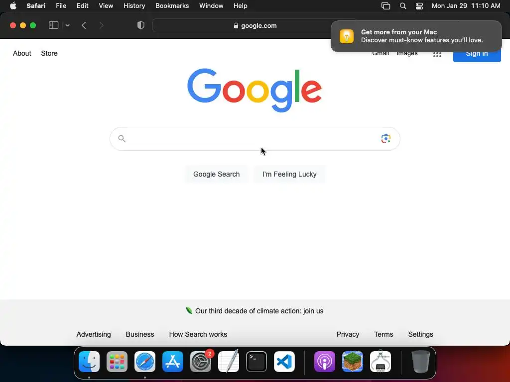Open System Settings from the Dock

pyautogui.click(x=201, y=362)
